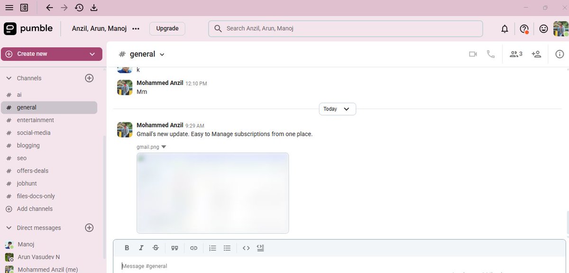Start a new direct message plus icon
569x273 pixels.
89,228
